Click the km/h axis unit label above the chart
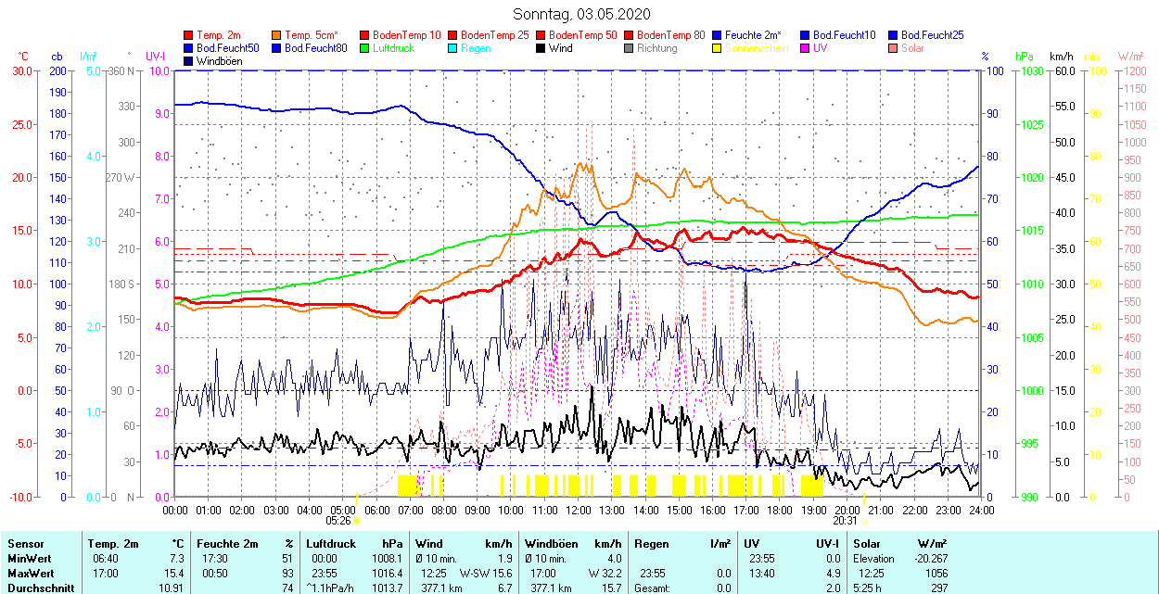Screen dimensions: 1159x594 tap(1062, 57)
